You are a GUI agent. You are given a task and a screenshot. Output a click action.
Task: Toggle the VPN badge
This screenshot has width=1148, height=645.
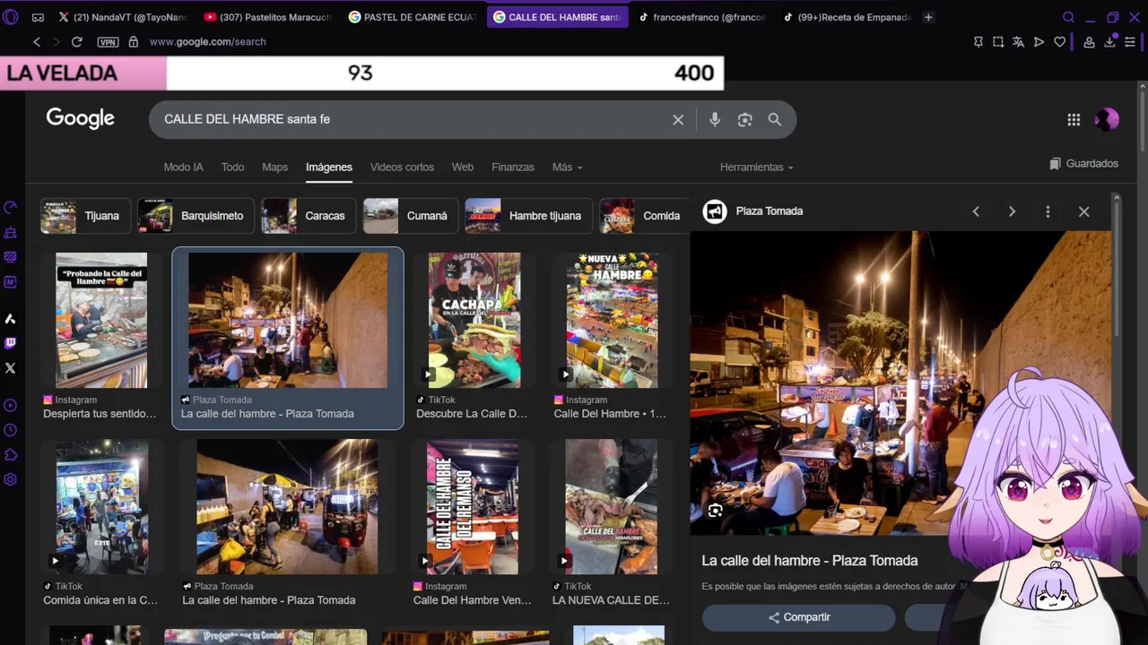point(109,42)
